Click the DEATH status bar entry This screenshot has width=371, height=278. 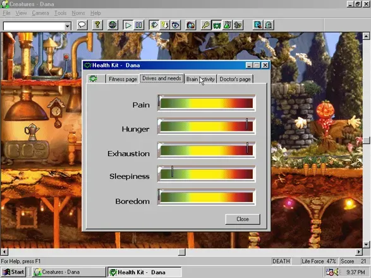281,261
